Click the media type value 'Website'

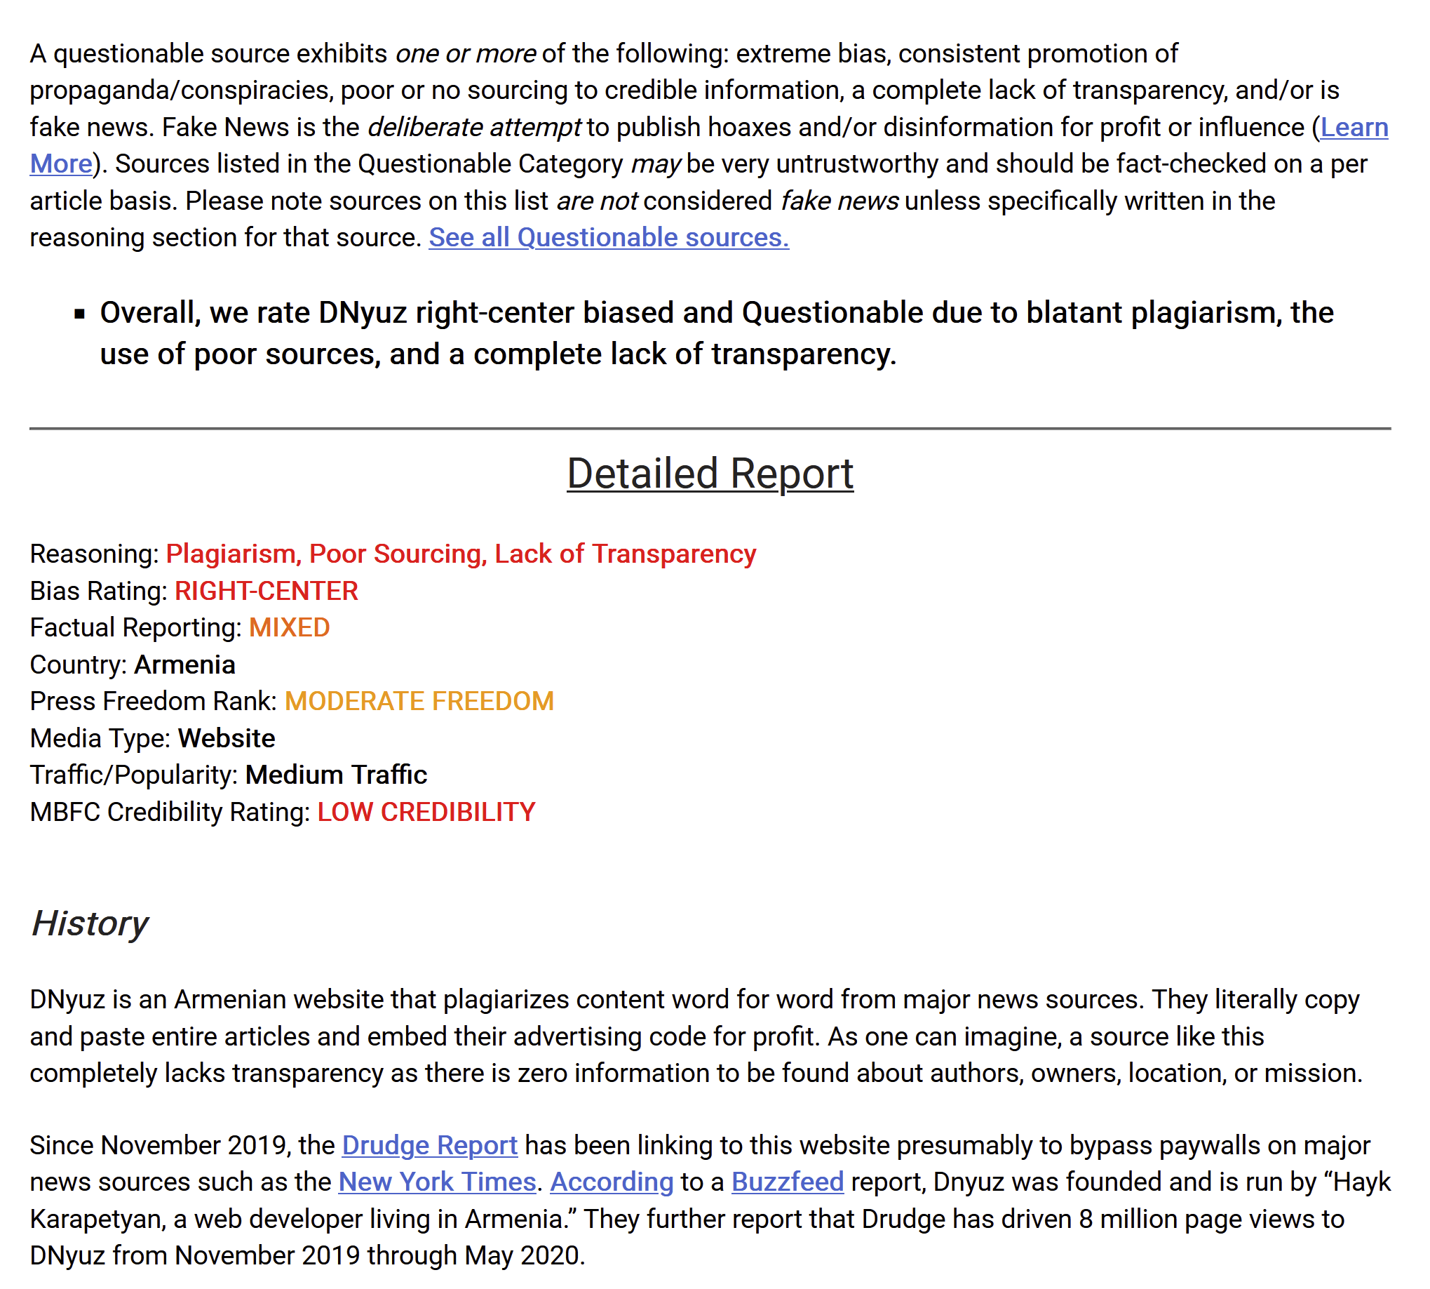pyautogui.click(x=226, y=738)
